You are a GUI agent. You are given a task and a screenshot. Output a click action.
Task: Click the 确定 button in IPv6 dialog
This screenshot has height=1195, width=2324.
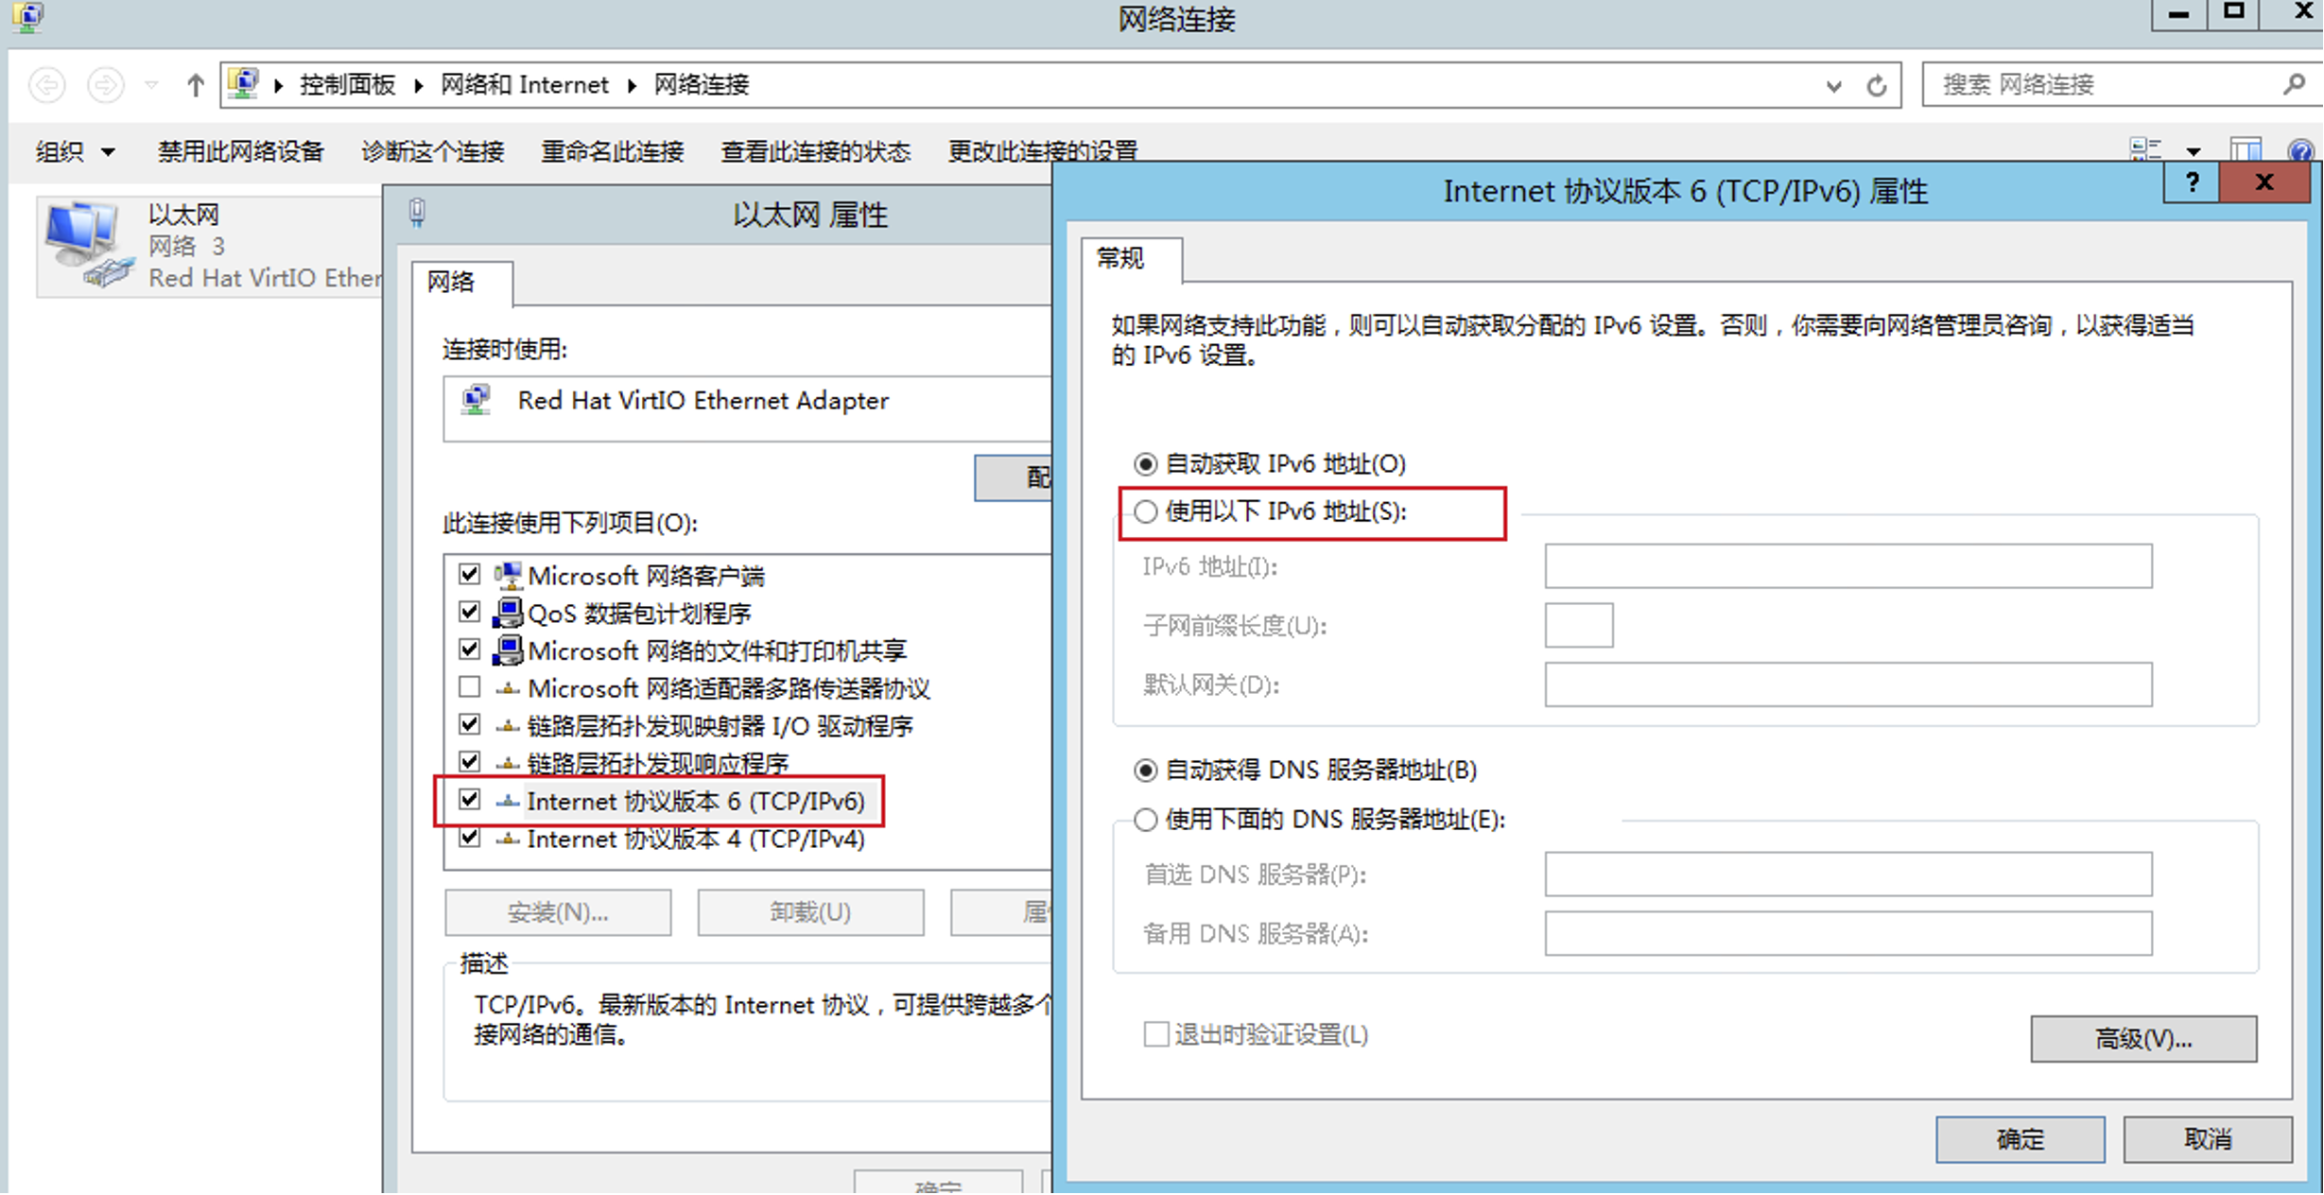pos(2020,1139)
